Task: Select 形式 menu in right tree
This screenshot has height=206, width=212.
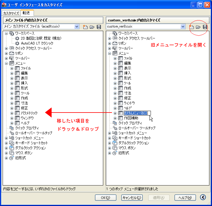Action: coord(127,78)
